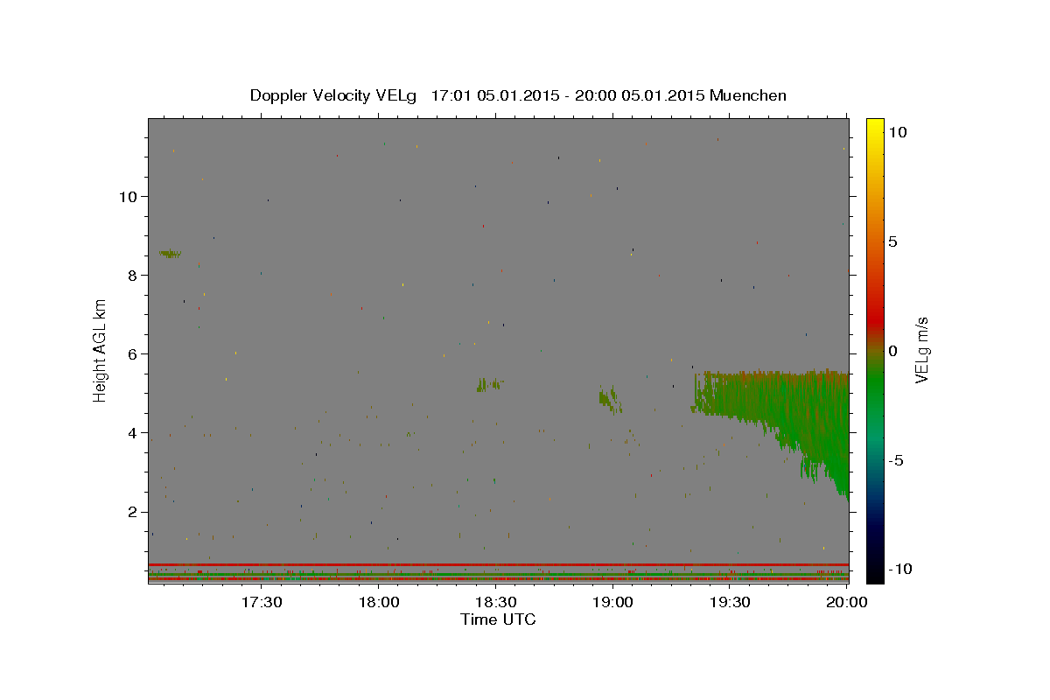Click the 'Height AGL km' axis label
Viewport: 1050px width, 700px height.
(101, 351)
